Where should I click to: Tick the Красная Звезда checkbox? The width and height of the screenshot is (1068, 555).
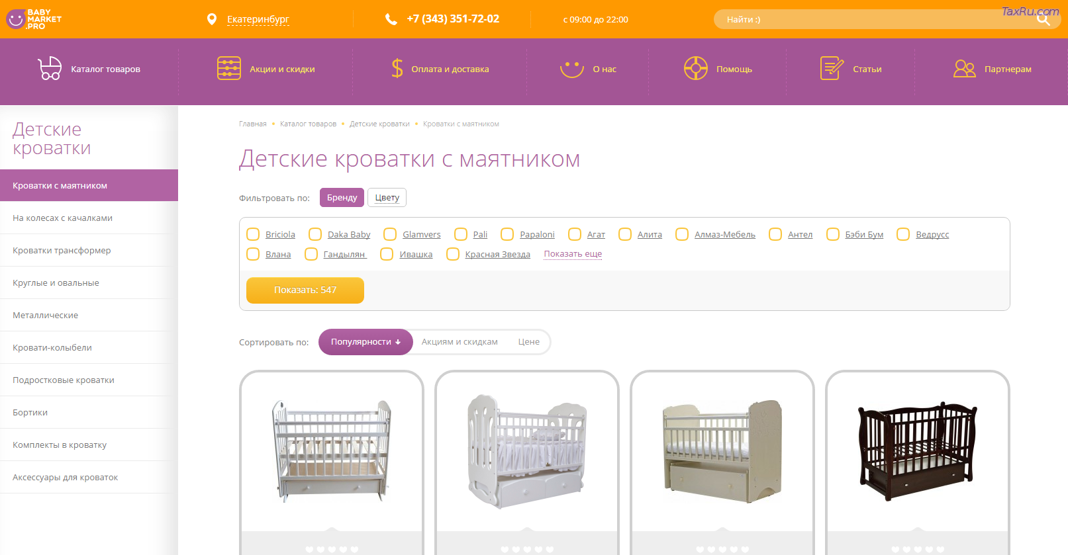tap(453, 255)
